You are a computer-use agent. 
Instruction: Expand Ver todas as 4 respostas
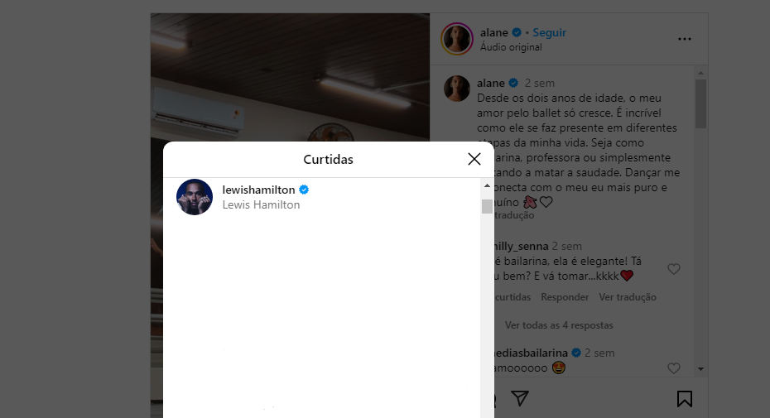coord(559,325)
